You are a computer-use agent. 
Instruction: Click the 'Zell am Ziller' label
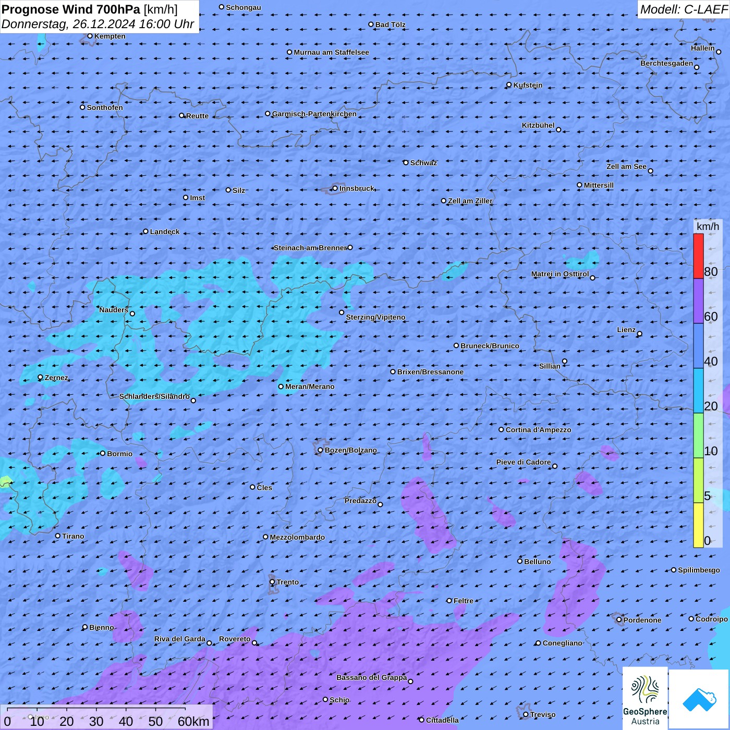pyautogui.click(x=470, y=201)
